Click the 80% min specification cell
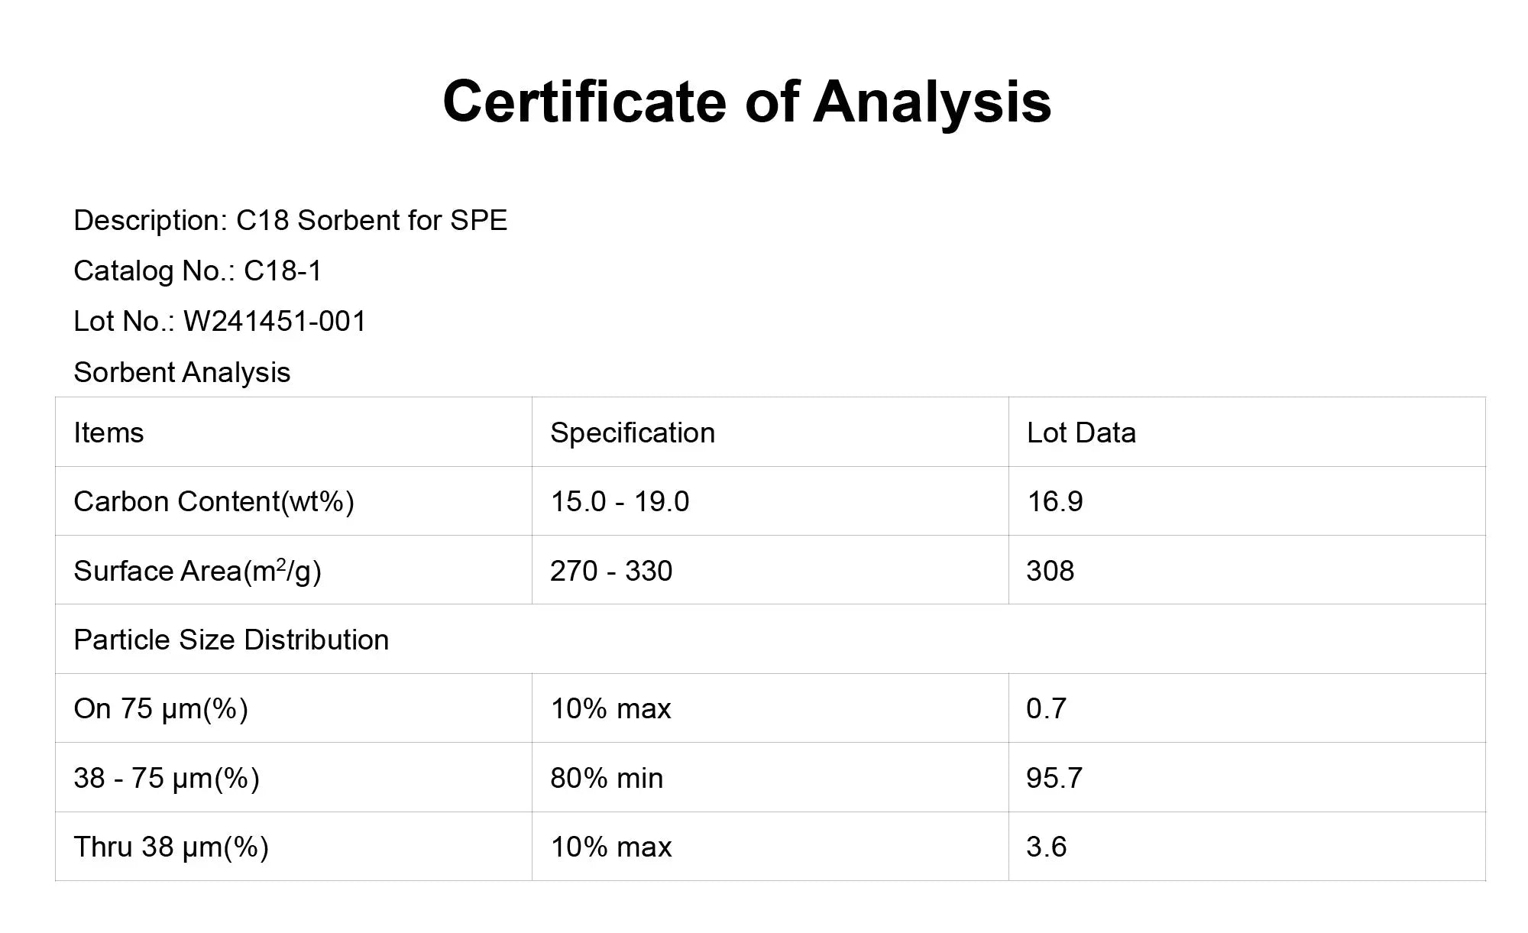Viewport: 1528px width, 933px height. pos(770,777)
